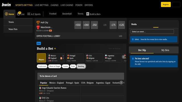Click the Media panel header
182x102 pixels.
pos(154,24)
